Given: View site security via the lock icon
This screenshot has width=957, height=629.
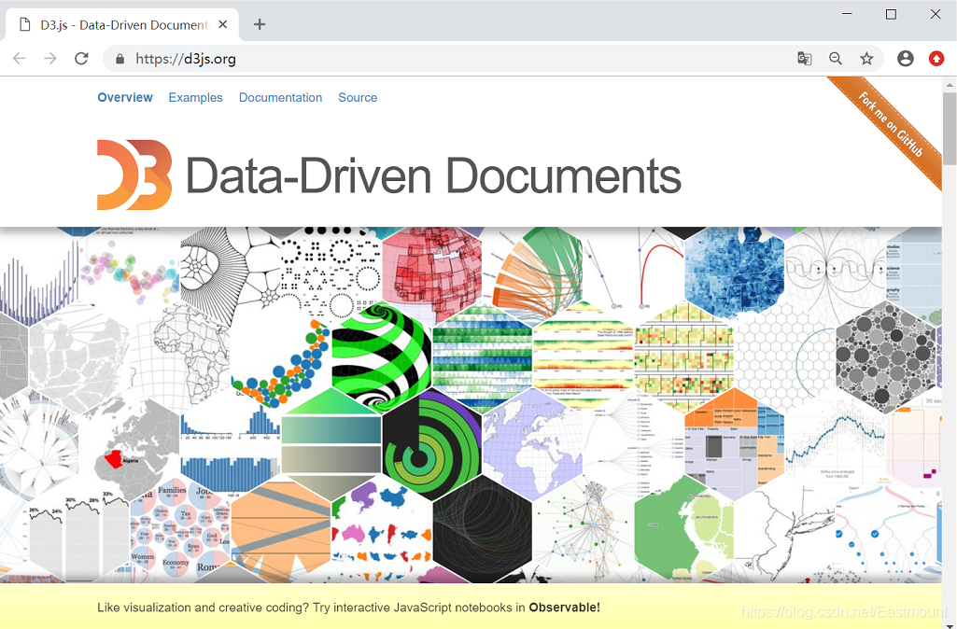Looking at the screenshot, I should click(x=120, y=59).
